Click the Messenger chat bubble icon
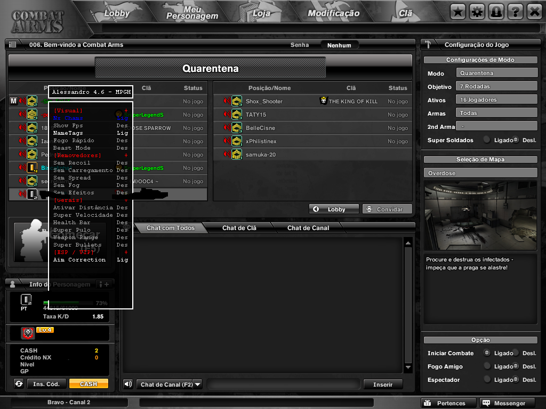Viewport: 546px width, 409px height. 486,403
